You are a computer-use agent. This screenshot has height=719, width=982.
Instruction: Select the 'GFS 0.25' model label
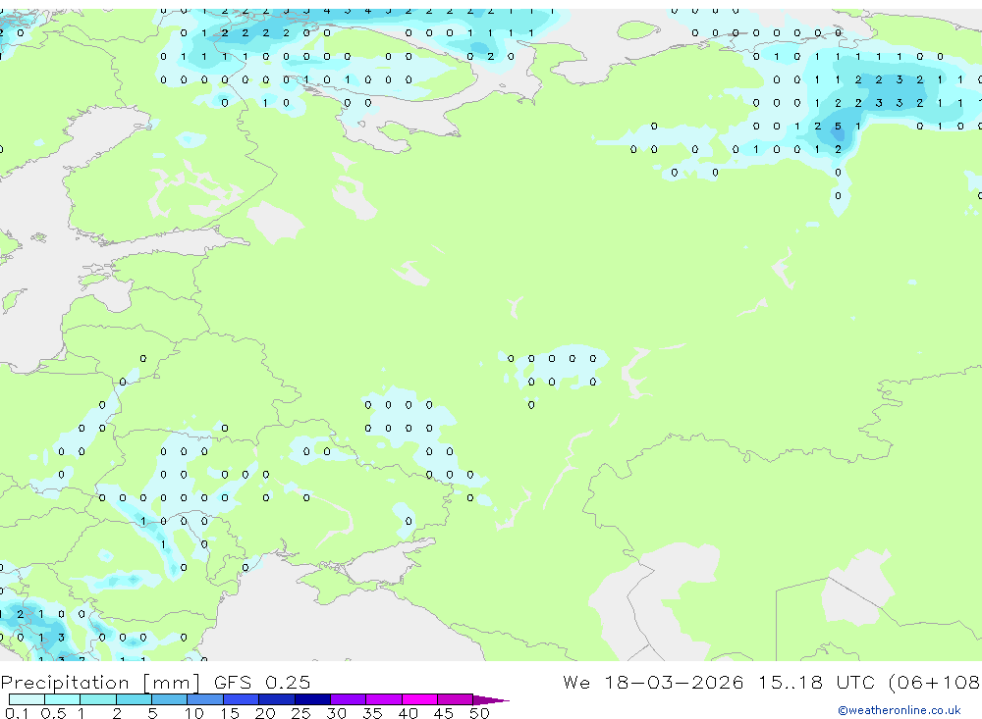(x=262, y=682)
